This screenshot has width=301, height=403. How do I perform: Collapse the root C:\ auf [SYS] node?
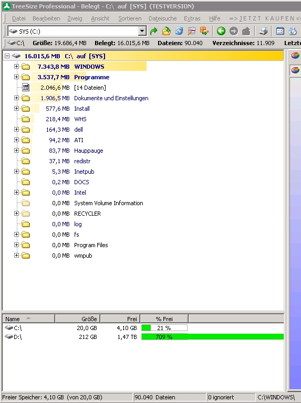coord(7,56)
